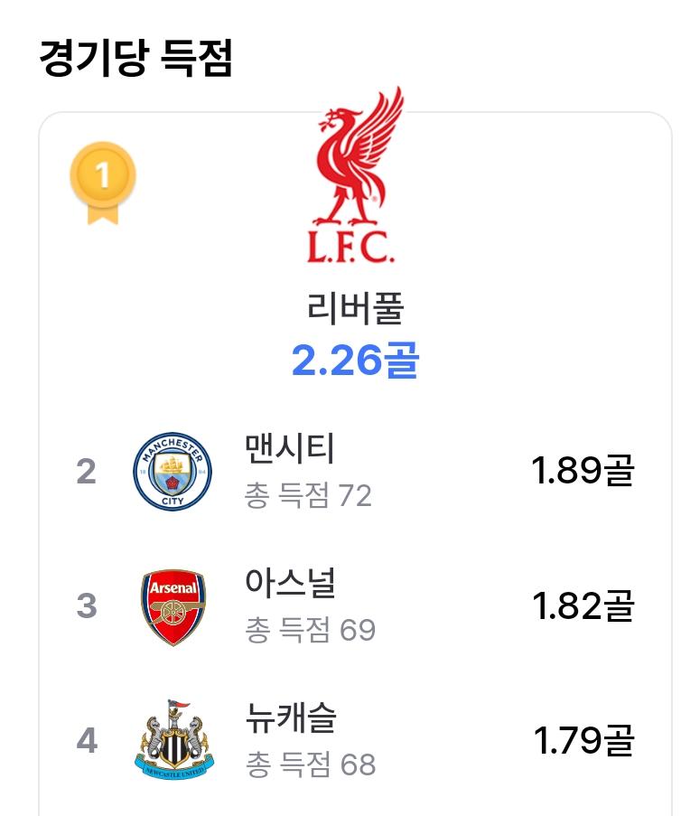Select the 맨시티 team name
Image resolution: width=681 pixels, height=816 pixels.
click(x=290, y=448)
